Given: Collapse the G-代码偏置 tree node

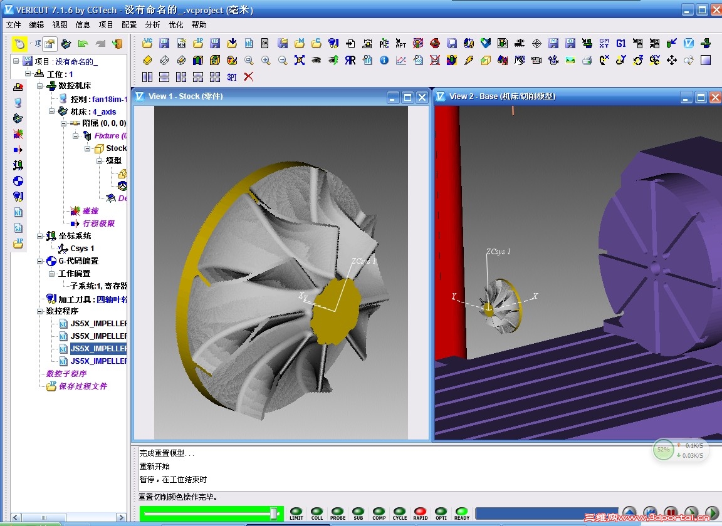Looking at the screenshot, I should click(x=40, y=261).
